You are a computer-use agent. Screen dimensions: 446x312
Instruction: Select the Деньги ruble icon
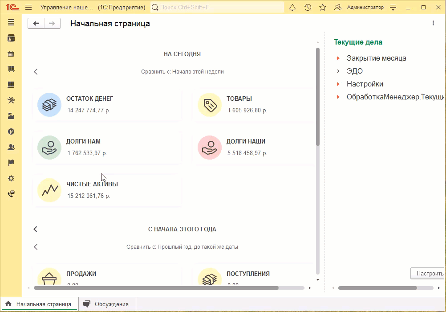point(11,131)
